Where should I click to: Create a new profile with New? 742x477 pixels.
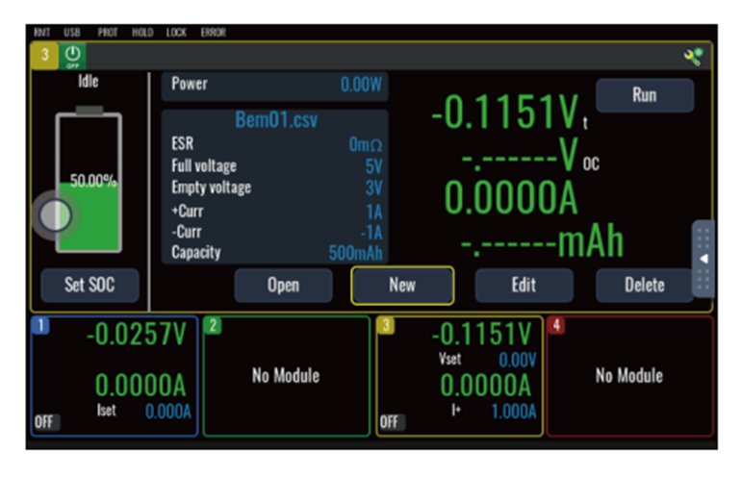coord(402,285)
